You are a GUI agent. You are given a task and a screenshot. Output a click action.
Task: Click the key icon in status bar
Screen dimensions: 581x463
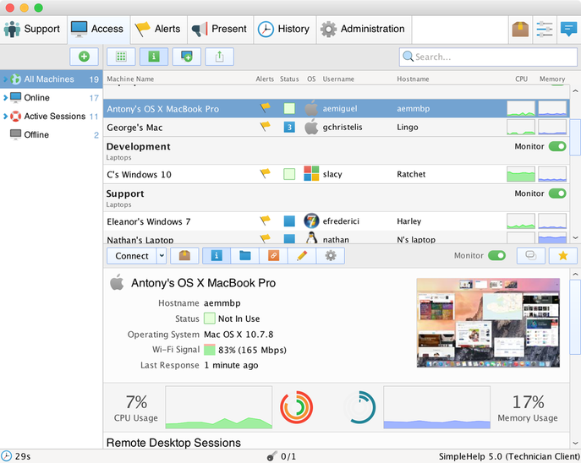272,456
